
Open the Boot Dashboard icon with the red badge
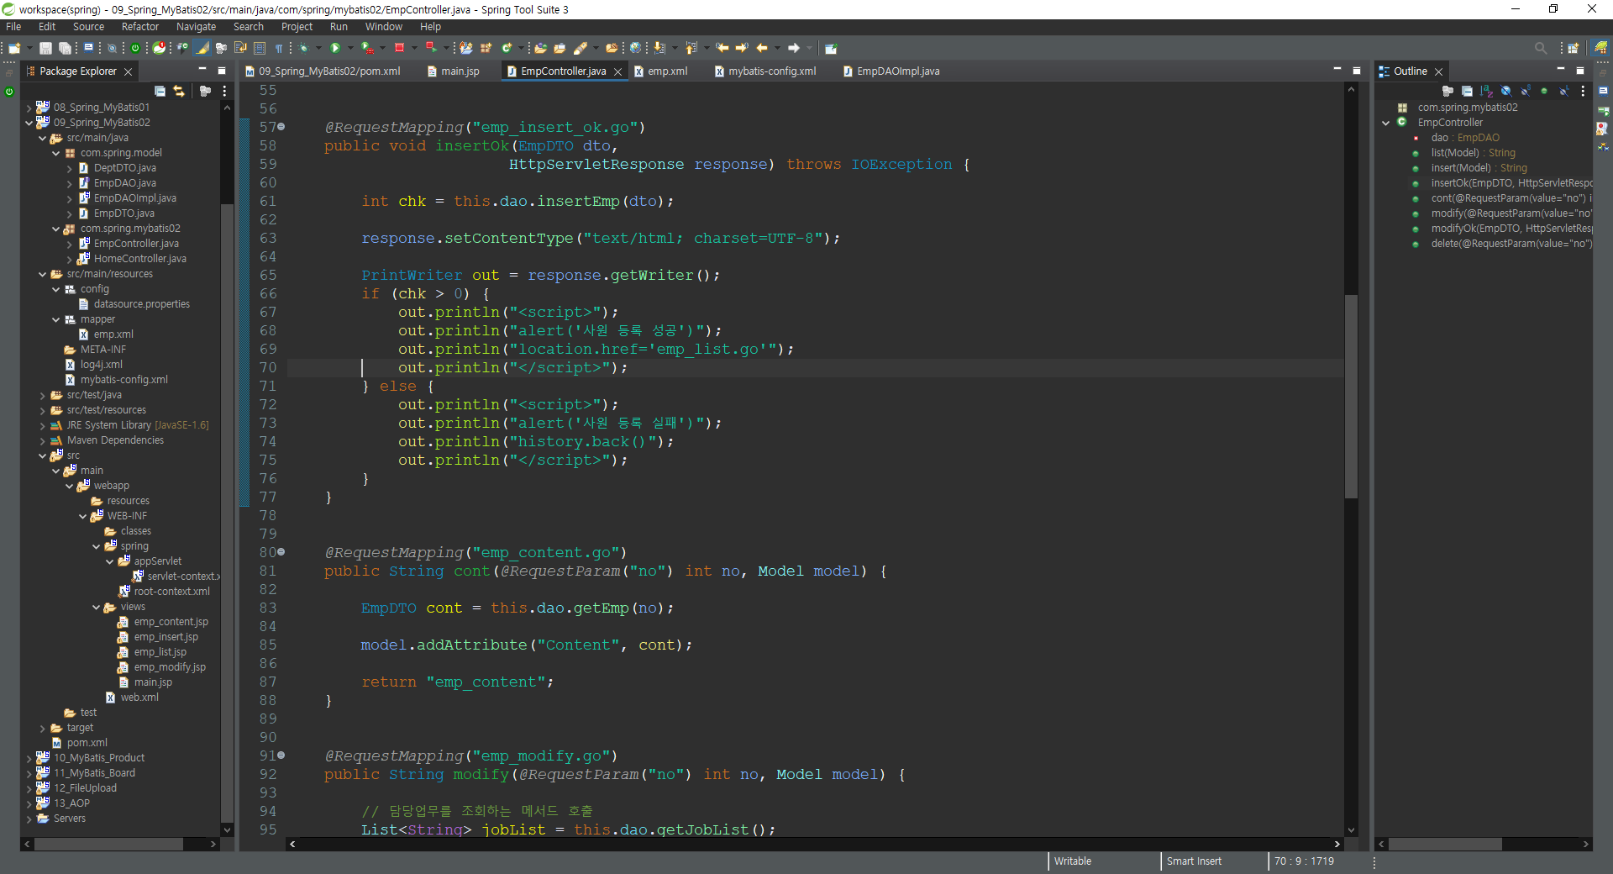pyautogui.click(x=159, y=48)
